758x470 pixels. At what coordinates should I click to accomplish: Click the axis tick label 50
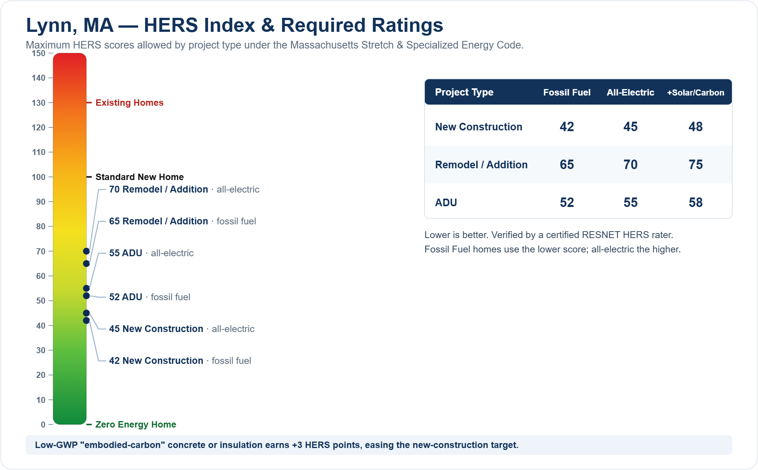click(41, 301)
